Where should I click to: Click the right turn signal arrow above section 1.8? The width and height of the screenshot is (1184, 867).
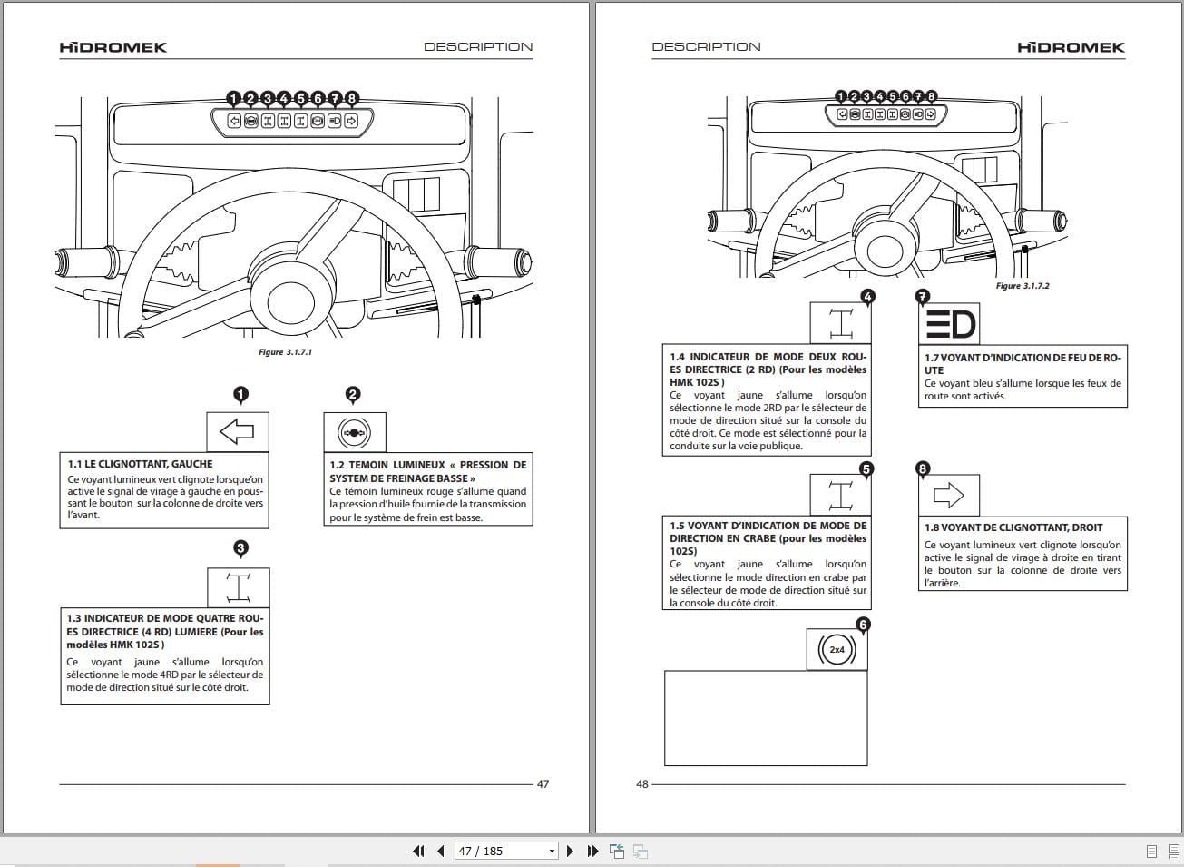949,494
